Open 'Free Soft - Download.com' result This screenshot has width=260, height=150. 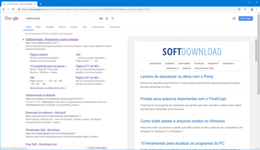pyautogui.click(x=41, y=144)
